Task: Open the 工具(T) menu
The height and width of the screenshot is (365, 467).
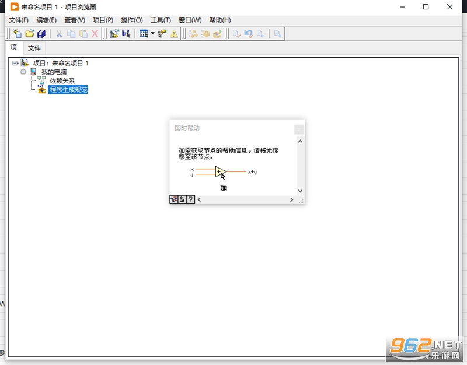Action: [161, 20]
